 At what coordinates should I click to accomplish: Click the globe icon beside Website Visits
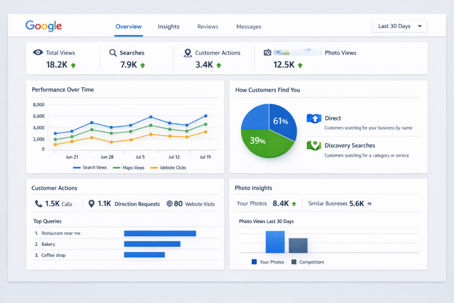click(169, 204)
